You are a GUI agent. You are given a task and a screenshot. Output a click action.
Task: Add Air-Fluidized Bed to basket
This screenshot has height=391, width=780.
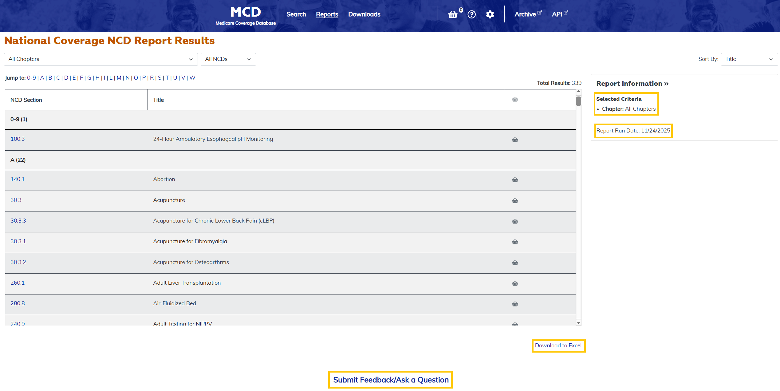click(515, 304)
